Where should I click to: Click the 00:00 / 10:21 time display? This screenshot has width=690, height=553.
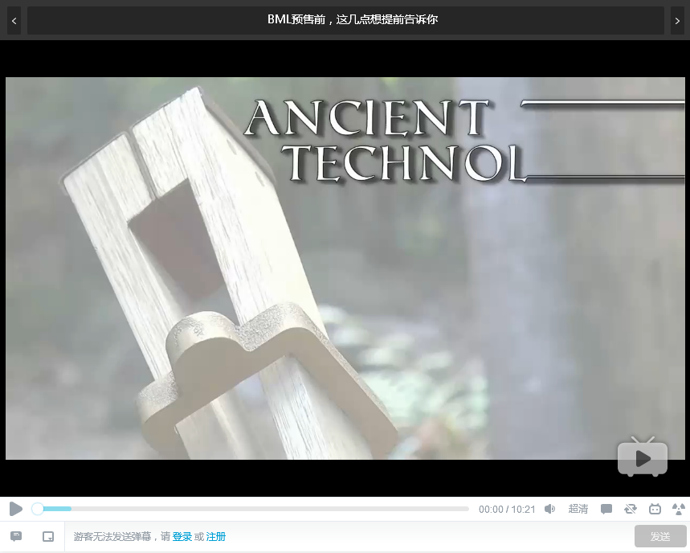507,510
